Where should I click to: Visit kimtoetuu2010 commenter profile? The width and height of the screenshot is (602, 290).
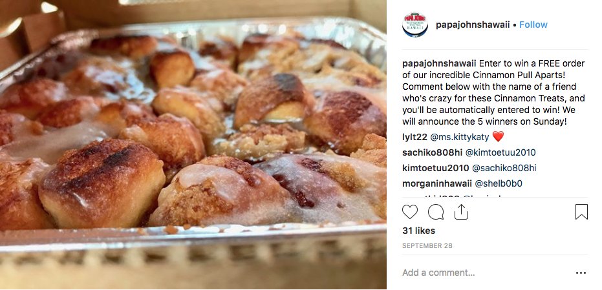(435, 168)
